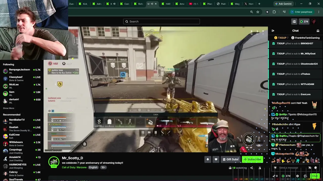This screenshot has height=181, width=323.
Task: Open a new browser tab
Action: pos(259,4)
